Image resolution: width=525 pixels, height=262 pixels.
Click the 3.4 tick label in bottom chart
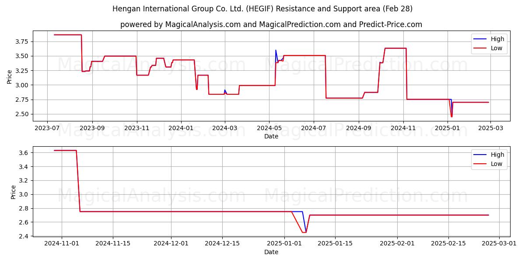(x=24, y=167)
